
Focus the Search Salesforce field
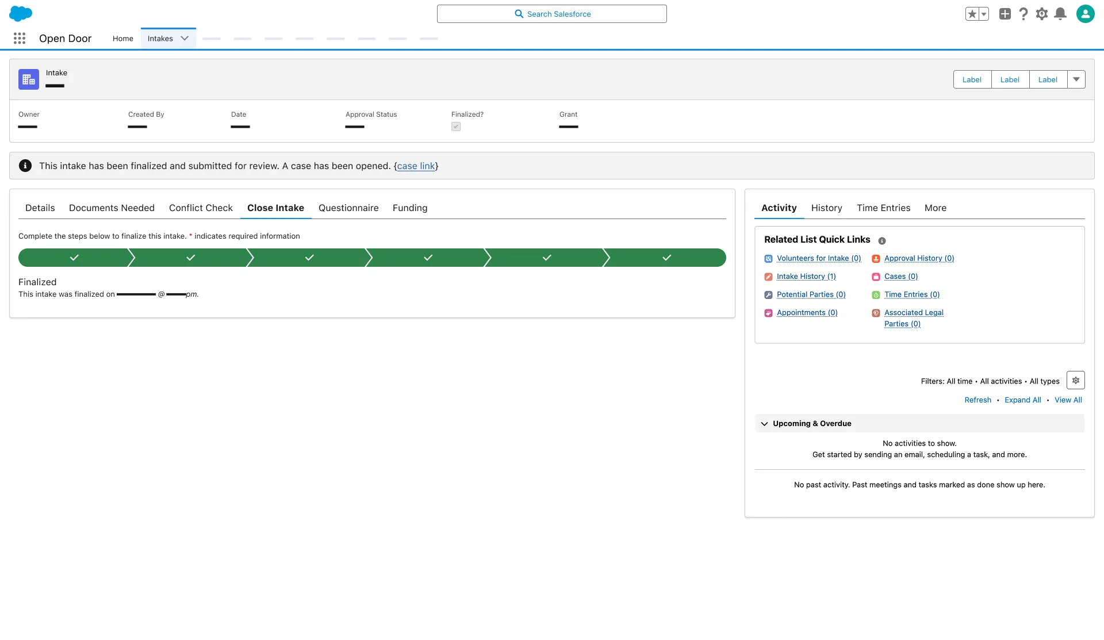(551, 14)
